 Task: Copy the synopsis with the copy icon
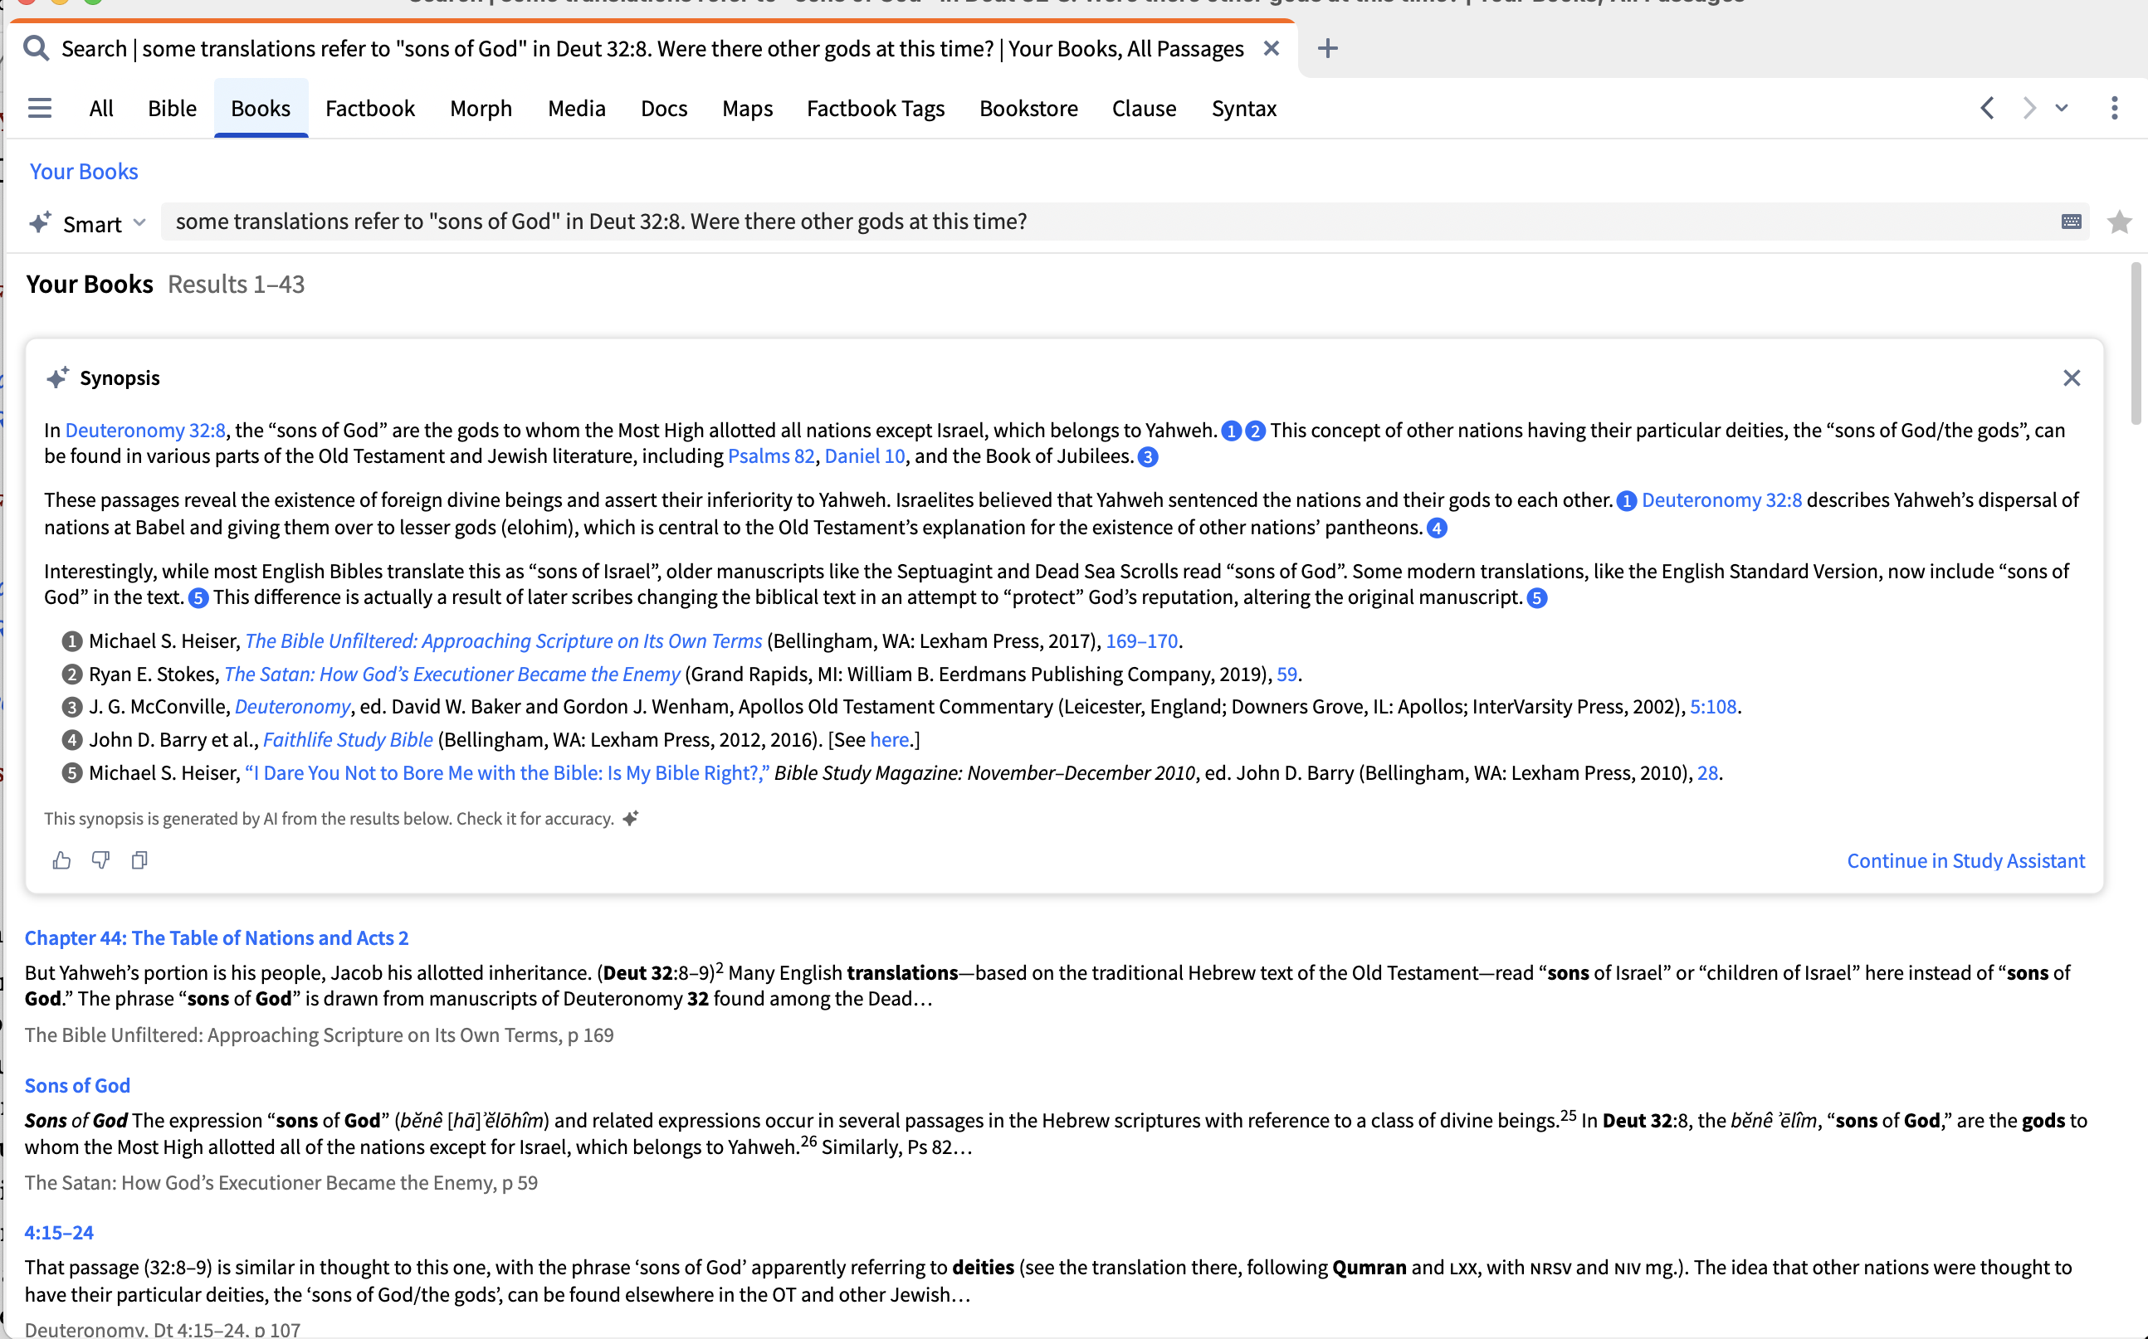(x=139, y=860)
